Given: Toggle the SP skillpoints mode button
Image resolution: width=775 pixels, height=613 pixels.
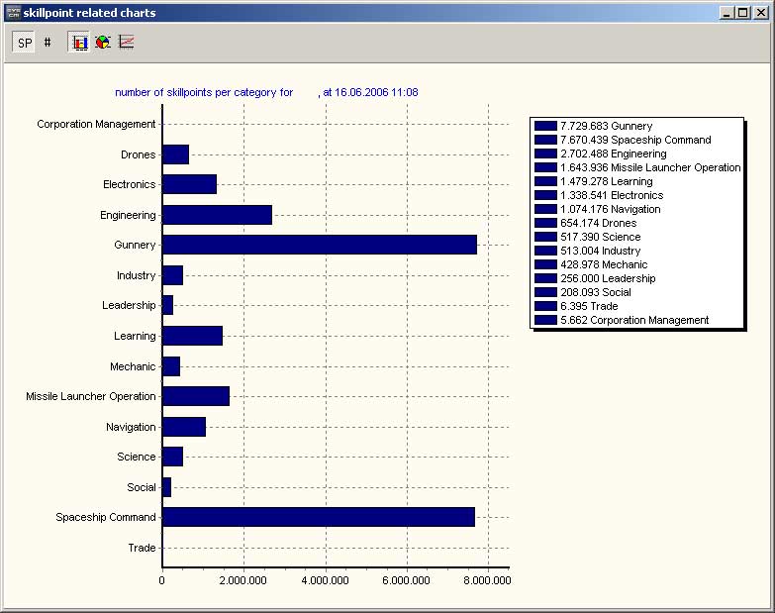Looking at the screenshot, I should [x=24, y=43].
